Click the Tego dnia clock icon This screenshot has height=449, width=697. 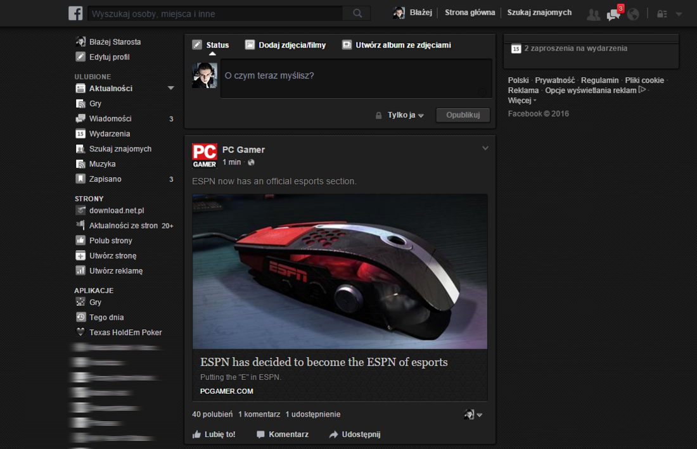tap(80, 317)
